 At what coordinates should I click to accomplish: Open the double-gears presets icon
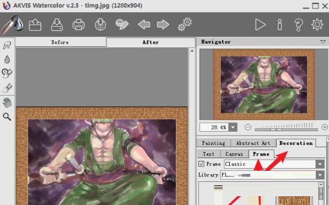[185, 24]
